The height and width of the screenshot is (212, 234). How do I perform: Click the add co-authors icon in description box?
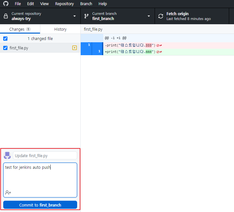tap(8, 192)
